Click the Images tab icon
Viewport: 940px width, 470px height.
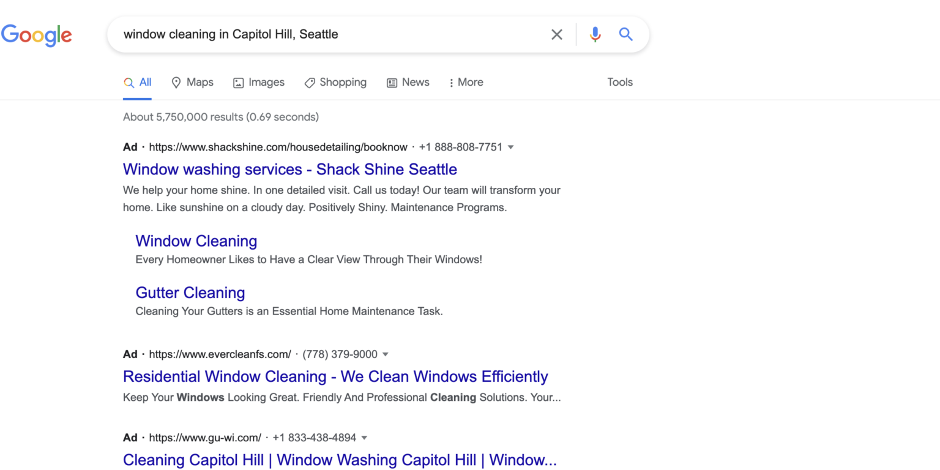[239, 81]
